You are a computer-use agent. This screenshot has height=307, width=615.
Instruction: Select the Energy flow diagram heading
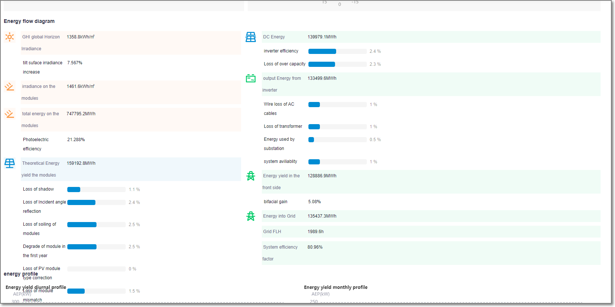(x=29, y=21)
